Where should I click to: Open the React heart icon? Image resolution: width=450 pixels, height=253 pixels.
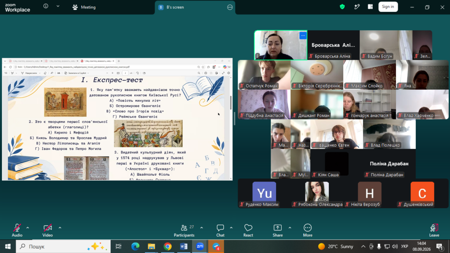[x=248, y=228]
